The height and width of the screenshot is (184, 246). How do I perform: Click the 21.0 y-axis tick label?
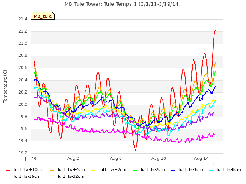click(x=23, y=43)
